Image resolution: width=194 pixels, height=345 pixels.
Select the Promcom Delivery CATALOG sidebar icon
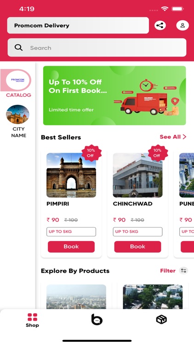[18, 80]
